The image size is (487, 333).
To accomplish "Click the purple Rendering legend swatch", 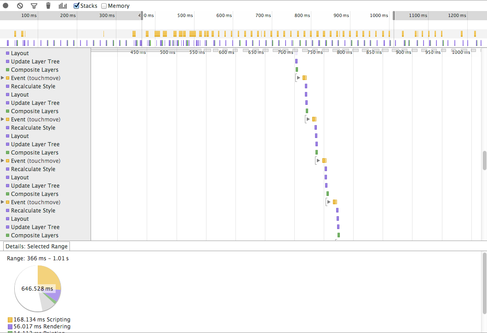I will tap(10, 327).
